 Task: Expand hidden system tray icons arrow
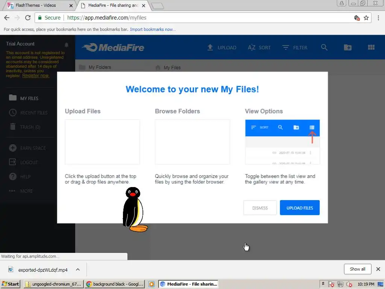coord(323,284)
